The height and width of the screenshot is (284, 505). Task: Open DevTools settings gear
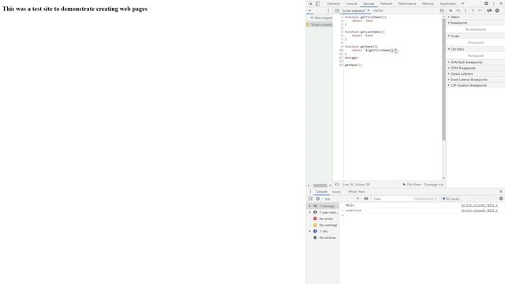[x=486, y=3]
